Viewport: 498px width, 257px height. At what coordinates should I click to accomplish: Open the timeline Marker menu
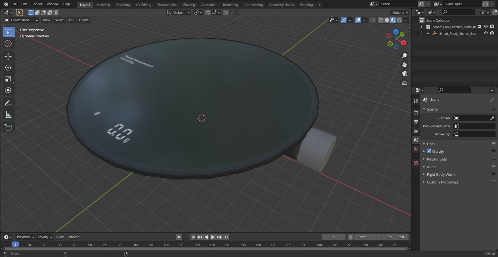point(73,237)
